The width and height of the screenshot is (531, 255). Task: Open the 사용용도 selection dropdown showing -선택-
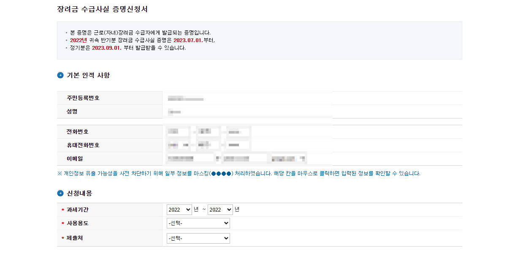tap(198, 223)
